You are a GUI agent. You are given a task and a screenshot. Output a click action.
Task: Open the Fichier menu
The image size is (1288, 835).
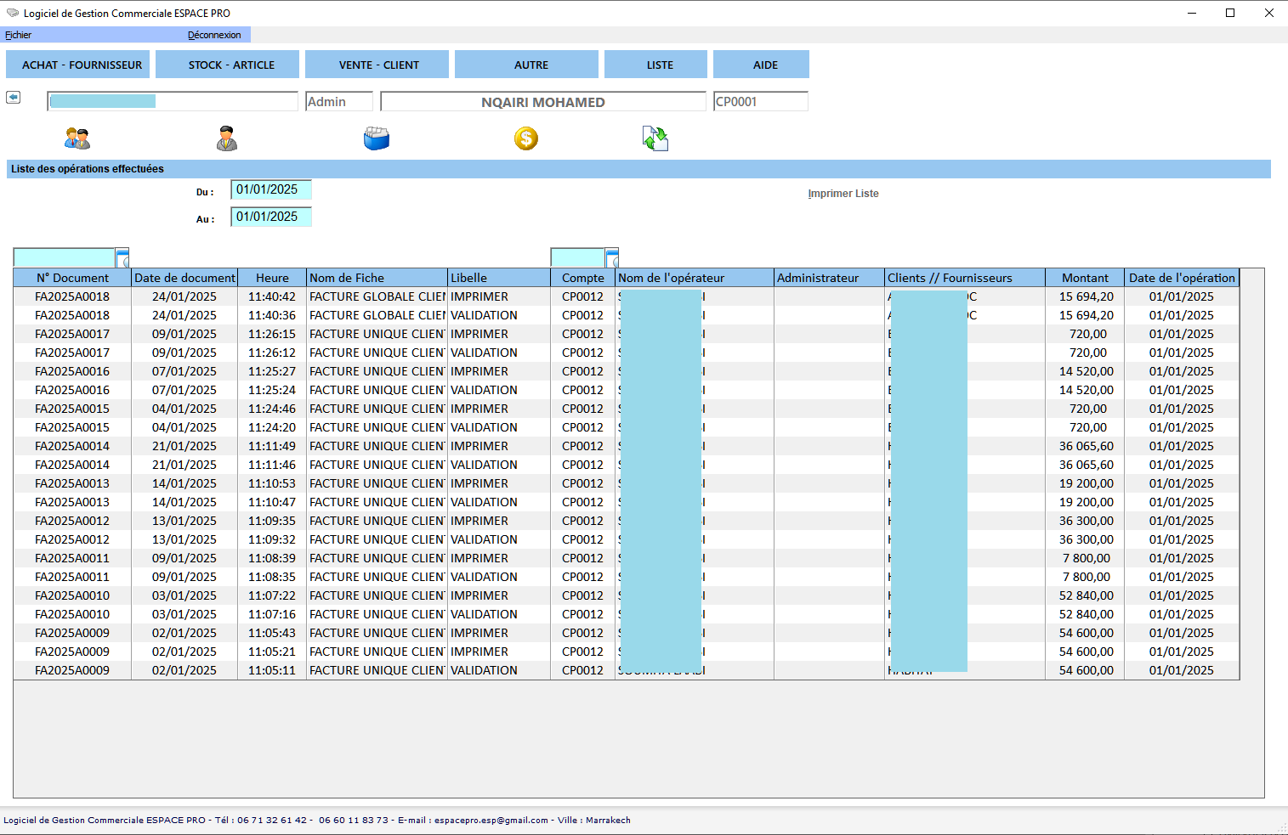click(19, 35)
